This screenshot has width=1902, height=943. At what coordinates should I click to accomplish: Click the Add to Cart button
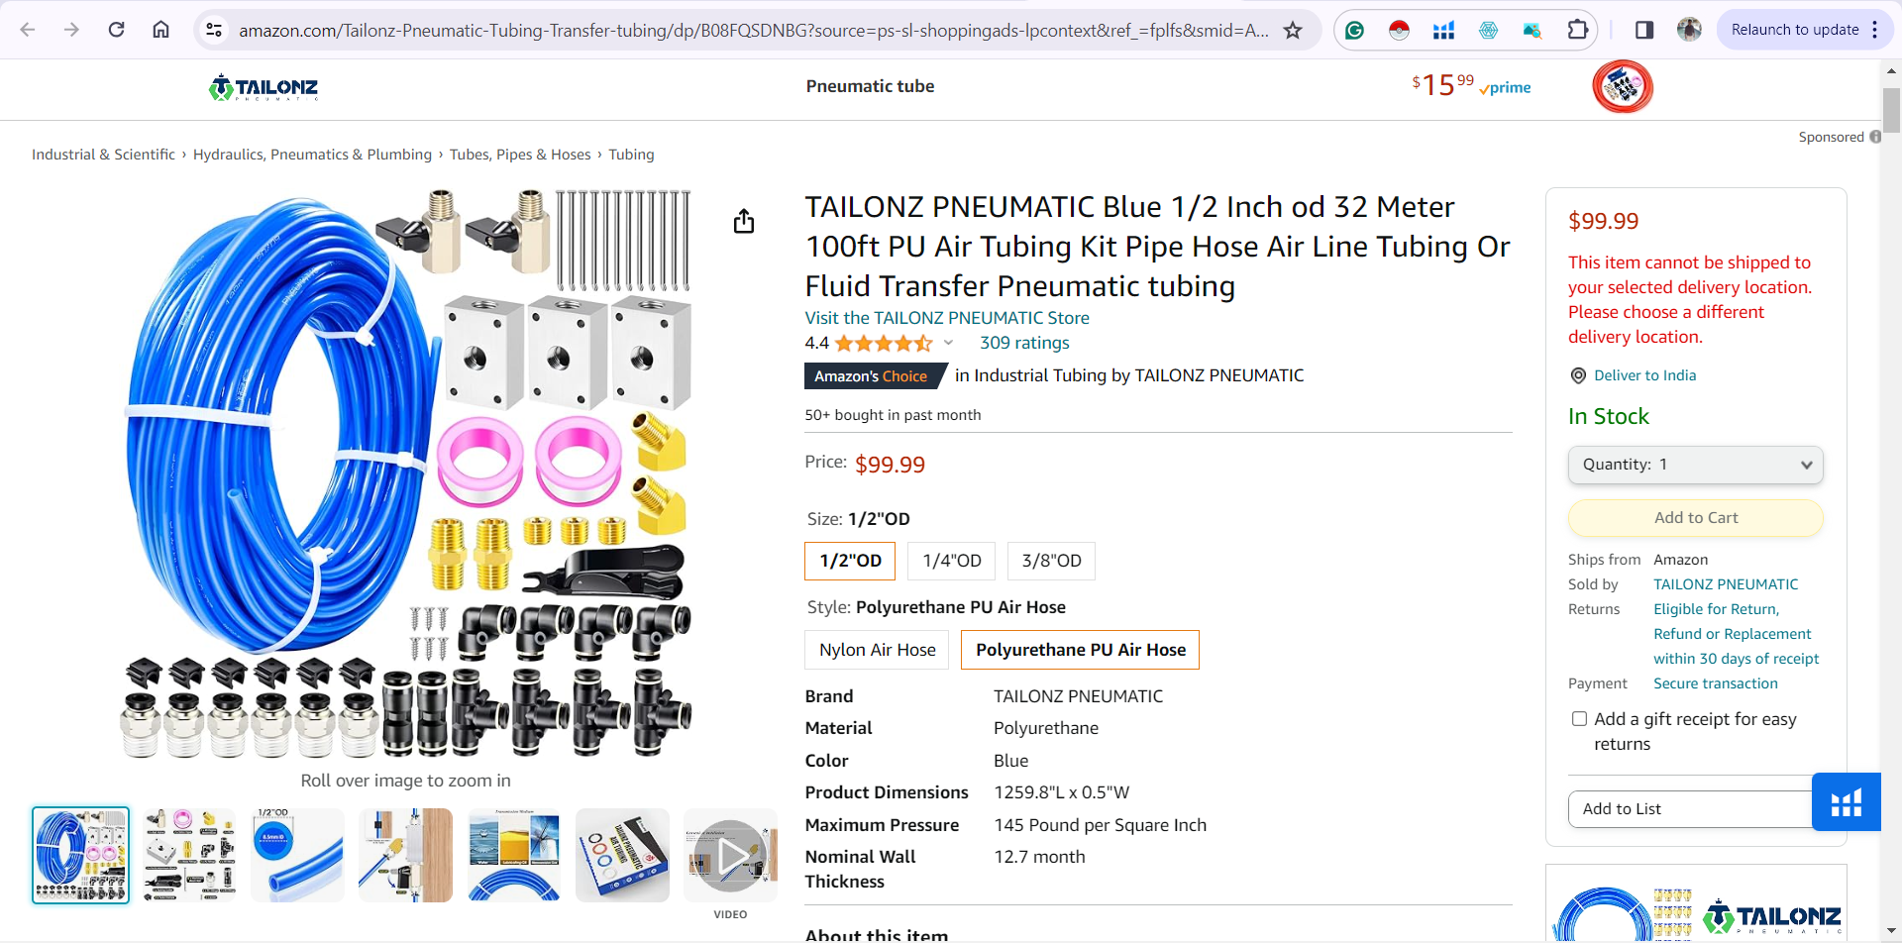point(1695,517)
